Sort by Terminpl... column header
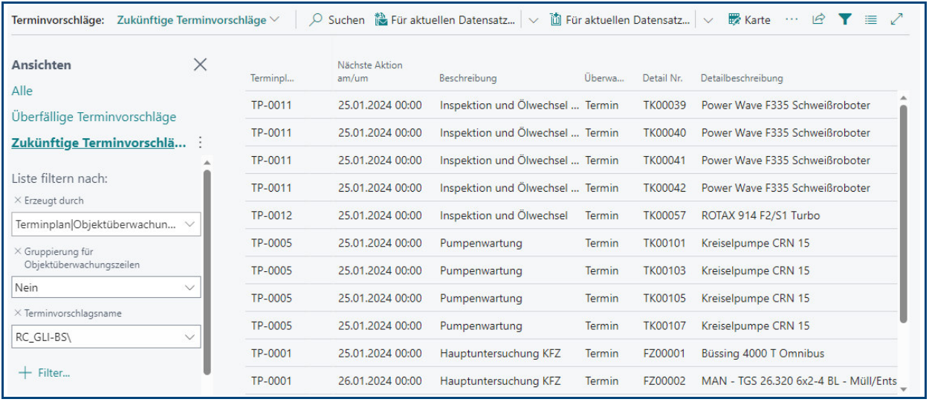The height and width of the screenshot is (402, 929). tap(272, 78)
